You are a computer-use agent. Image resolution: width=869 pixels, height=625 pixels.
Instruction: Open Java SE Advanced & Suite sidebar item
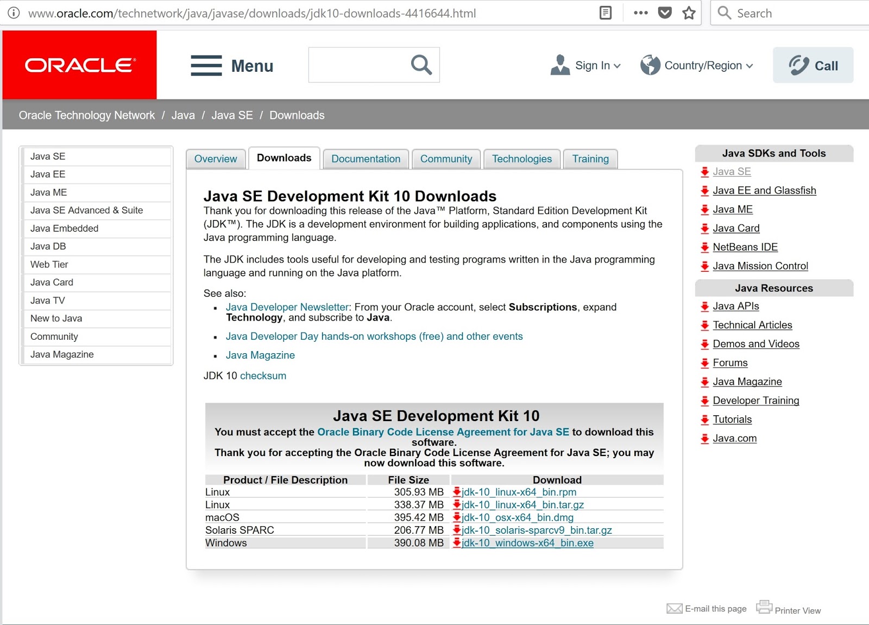coord(96,210)
